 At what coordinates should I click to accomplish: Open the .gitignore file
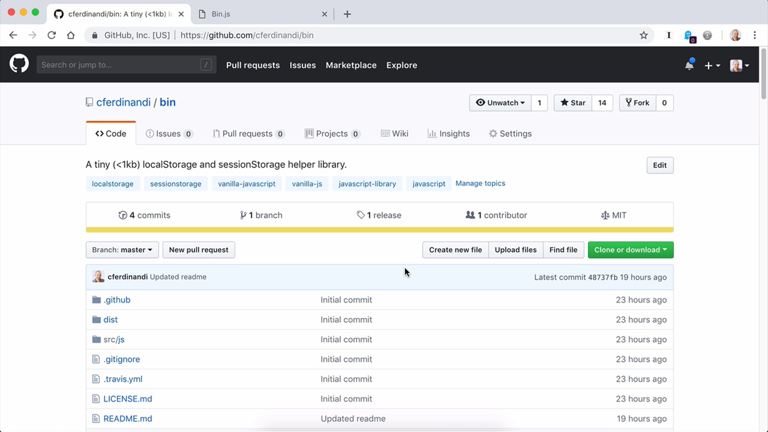click(122, 359)
